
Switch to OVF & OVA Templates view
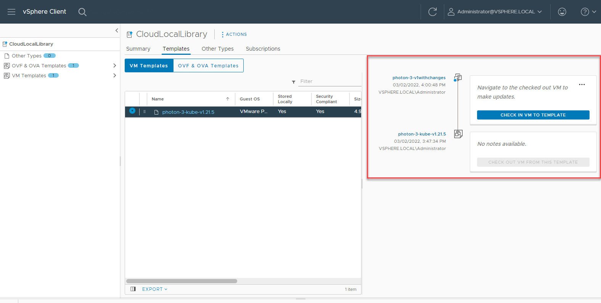pyautogui.click(x=208, y=65)
